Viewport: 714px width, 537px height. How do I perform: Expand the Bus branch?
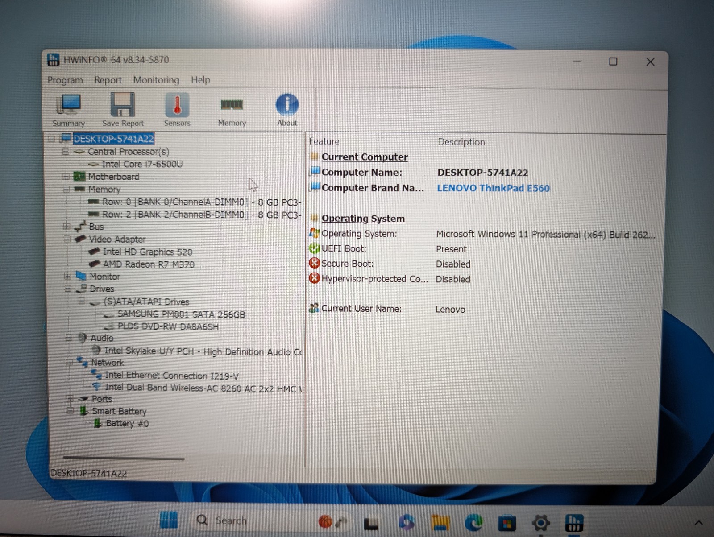pos(66,227)
